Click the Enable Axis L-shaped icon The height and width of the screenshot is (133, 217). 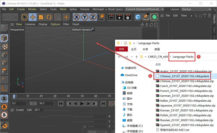[4, 88]
